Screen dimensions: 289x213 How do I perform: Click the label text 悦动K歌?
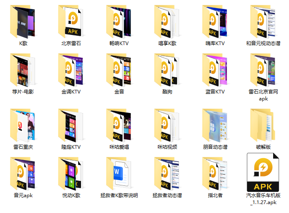click(71, 196)
